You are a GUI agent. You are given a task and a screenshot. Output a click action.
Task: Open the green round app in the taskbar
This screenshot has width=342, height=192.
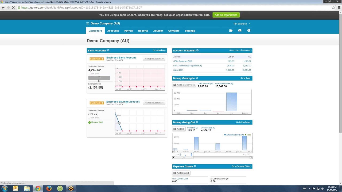pos(60,189)
